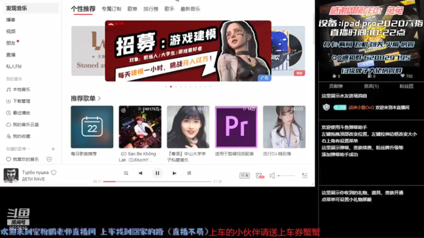Open the current song album cover

11,175
